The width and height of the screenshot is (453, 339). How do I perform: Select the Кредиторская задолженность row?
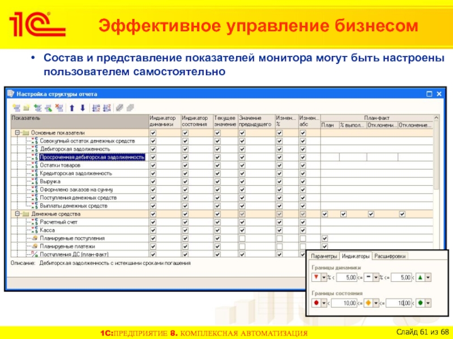(76, 173)
